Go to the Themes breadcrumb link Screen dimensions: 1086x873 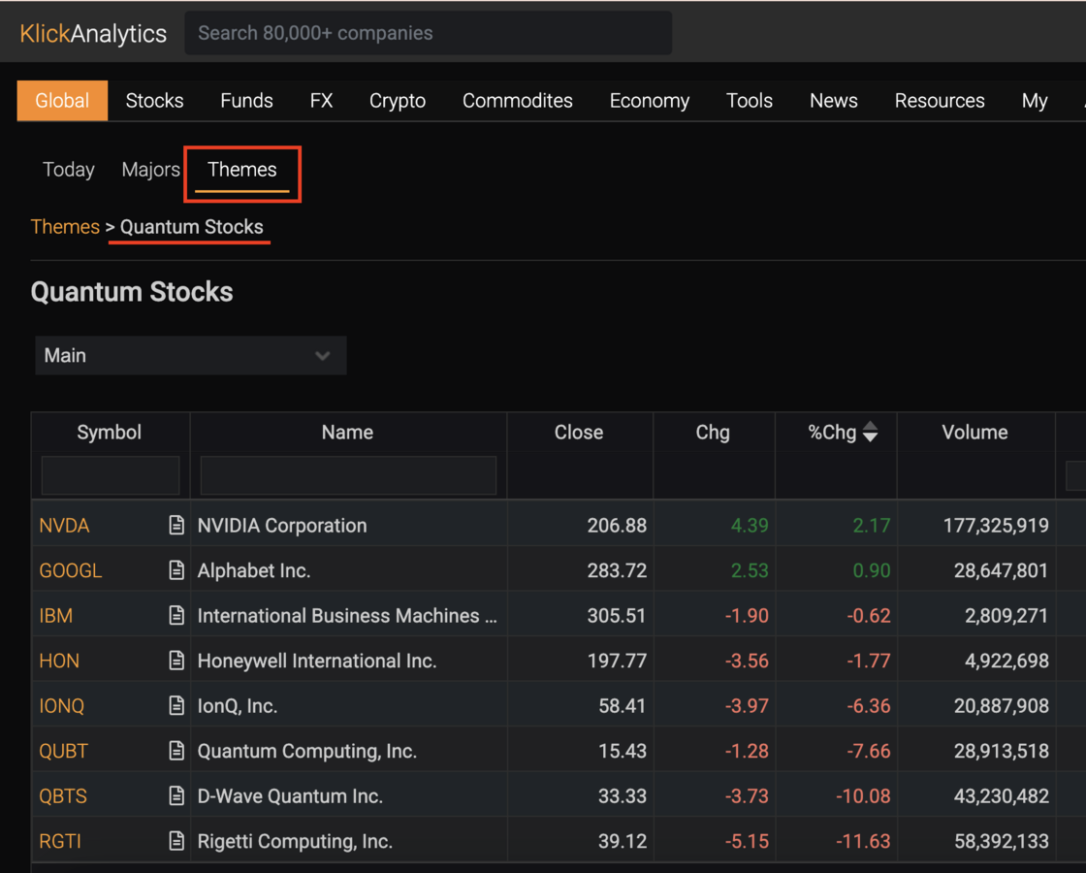coord(65,227)
